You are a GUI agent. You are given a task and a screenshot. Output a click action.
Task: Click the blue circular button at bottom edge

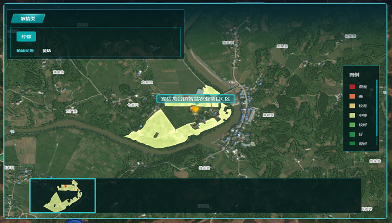coord(77,221)
